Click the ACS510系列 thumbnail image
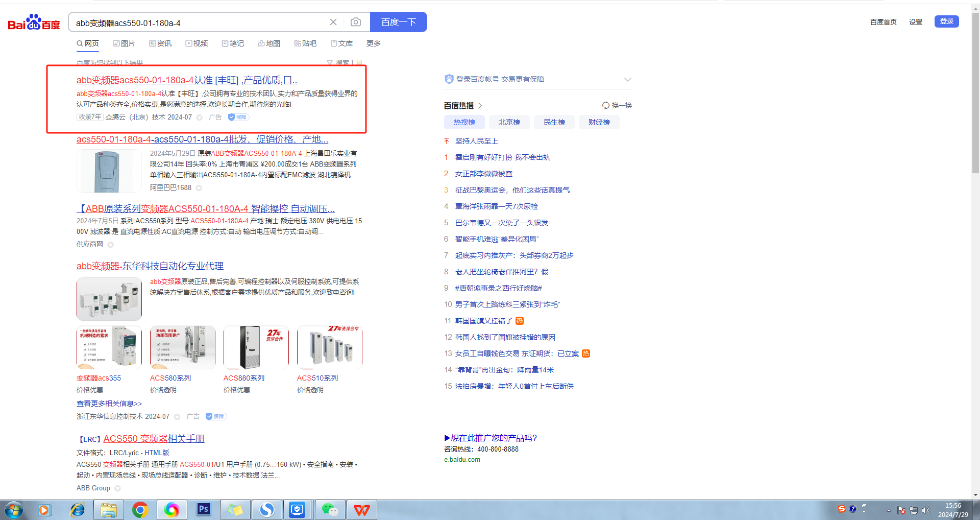Screen dimensions: 980x520 tap(330, 347)
